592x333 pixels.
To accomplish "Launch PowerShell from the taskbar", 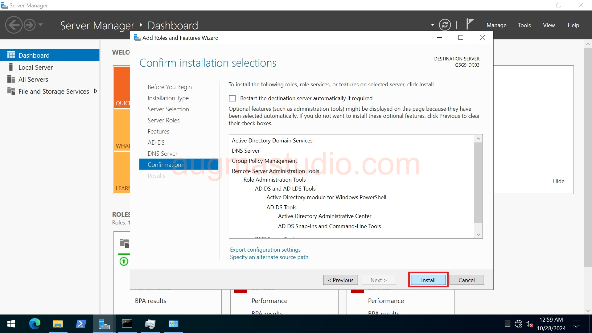I will pos(81,324).
